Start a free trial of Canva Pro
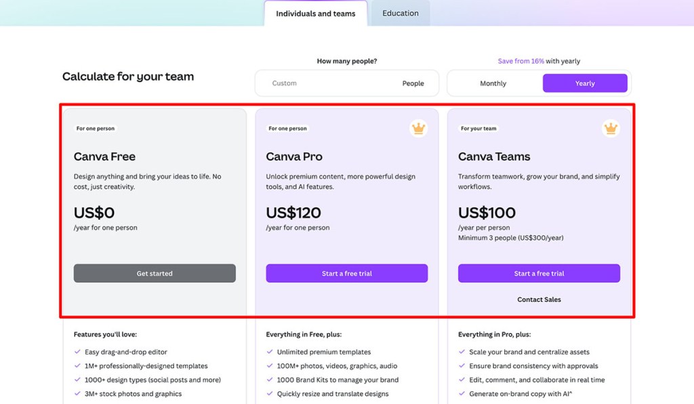Image resolution: width=694 pixels, height=404 pixels. click(x=346, y=273)
